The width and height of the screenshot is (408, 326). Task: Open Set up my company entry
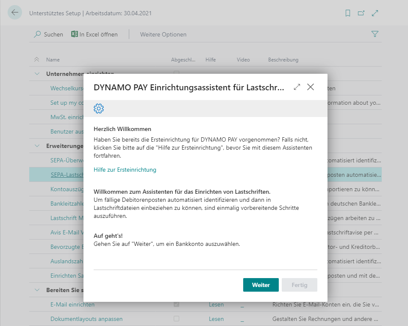tap(67, 103)
